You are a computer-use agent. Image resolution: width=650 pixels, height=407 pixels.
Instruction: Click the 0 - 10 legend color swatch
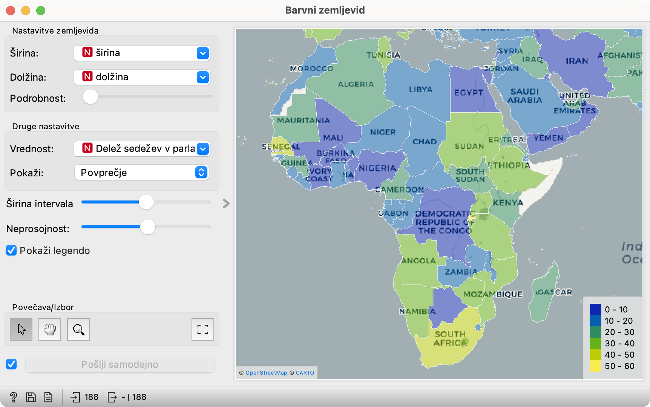pyautogui.click(x=595, y=309)
